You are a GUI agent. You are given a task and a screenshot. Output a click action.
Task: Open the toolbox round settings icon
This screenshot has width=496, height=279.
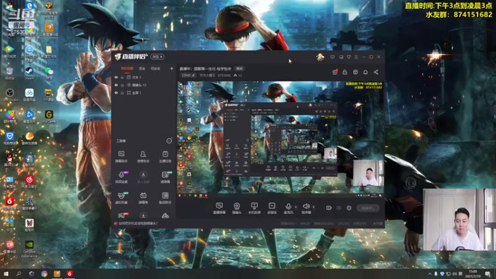coord(169,141)
